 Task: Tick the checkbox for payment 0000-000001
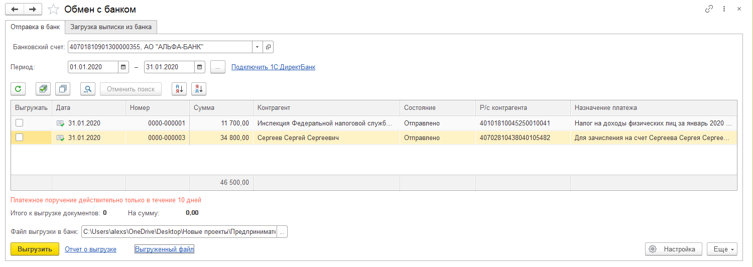pyautogui.click(x=19, y=123)
